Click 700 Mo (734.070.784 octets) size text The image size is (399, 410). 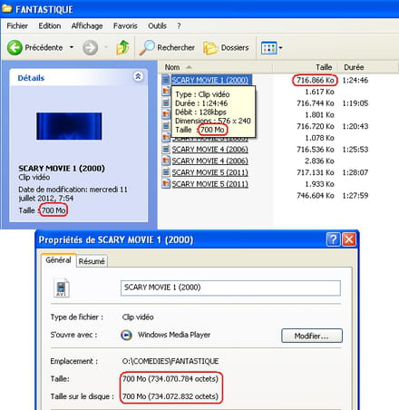pos(170,378)
